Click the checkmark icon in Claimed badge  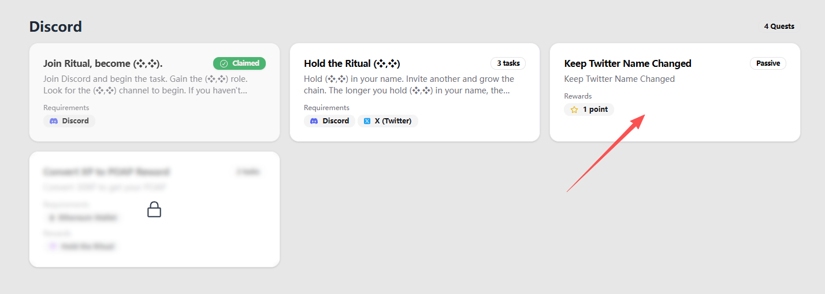[224, 63]
